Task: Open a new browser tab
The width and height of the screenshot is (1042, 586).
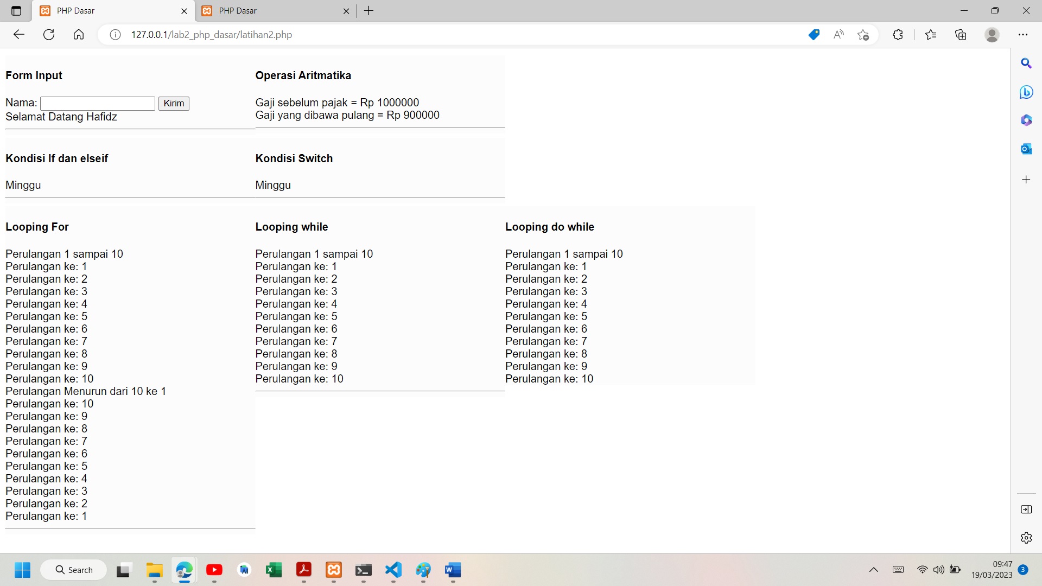Action: click(369, 11)
